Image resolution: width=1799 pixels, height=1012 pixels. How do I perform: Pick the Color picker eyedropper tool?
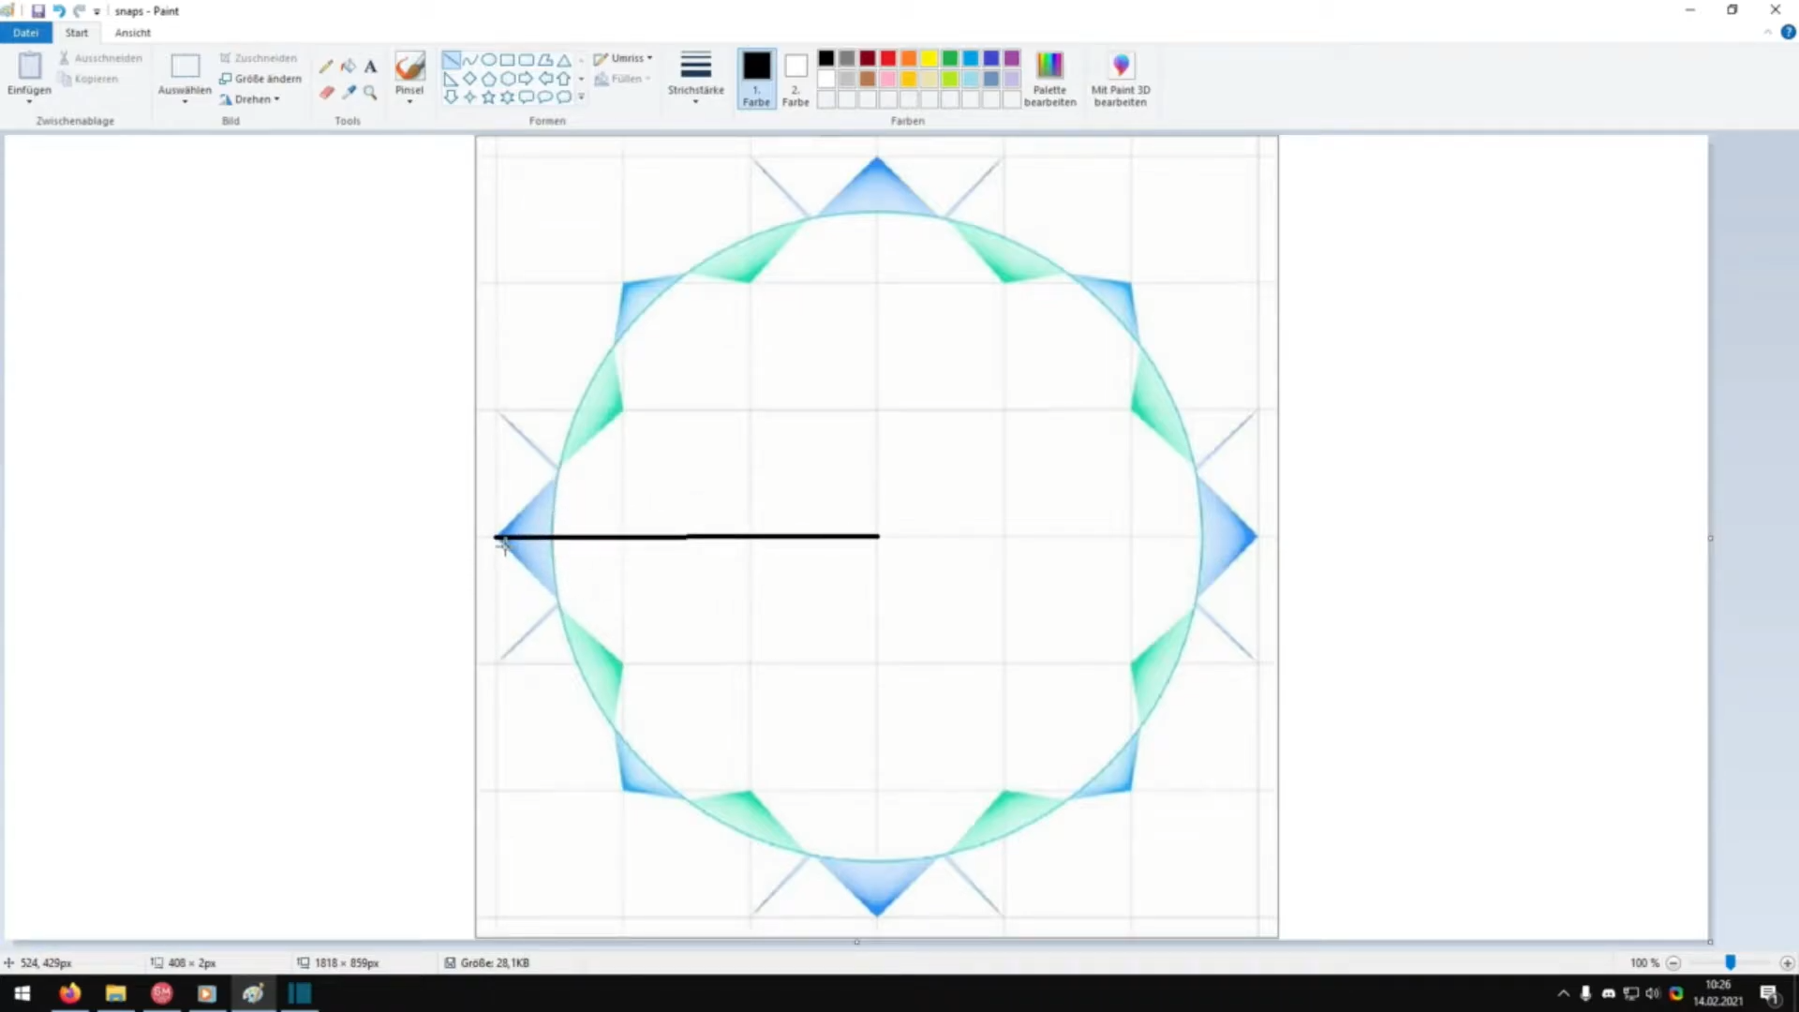tap(349, 92)
